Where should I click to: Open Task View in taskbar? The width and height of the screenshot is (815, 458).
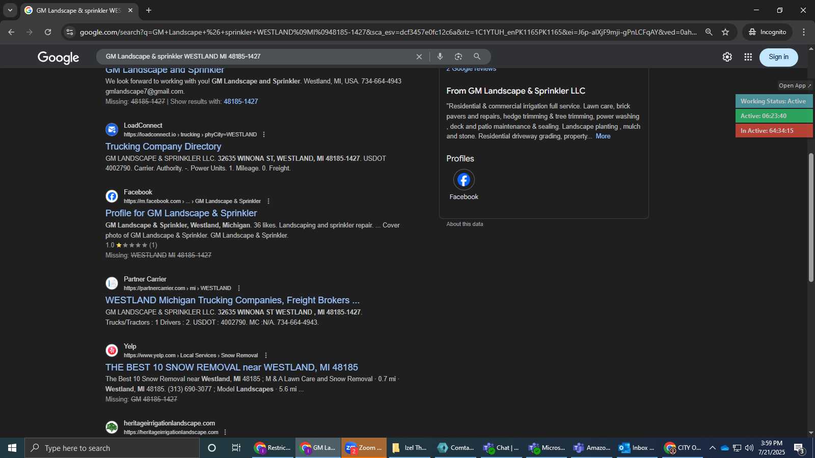point(236,448)
